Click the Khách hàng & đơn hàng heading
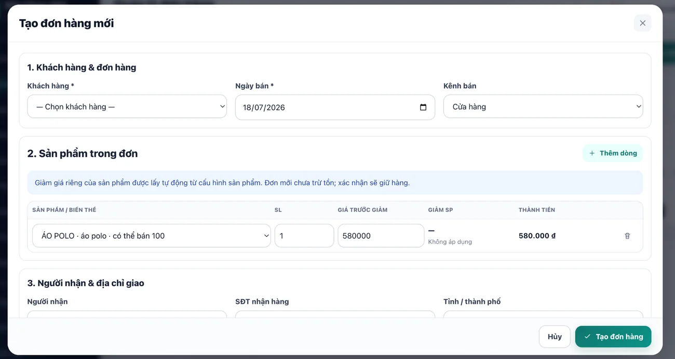This screenshot has height=359, width=675. point(82,68)
